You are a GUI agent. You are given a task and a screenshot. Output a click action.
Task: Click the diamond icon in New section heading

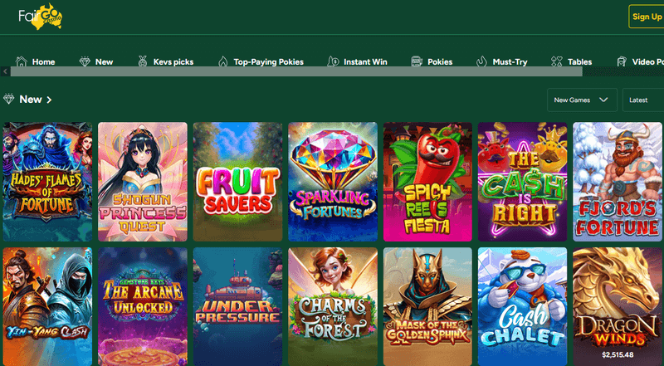coord(8,100)
